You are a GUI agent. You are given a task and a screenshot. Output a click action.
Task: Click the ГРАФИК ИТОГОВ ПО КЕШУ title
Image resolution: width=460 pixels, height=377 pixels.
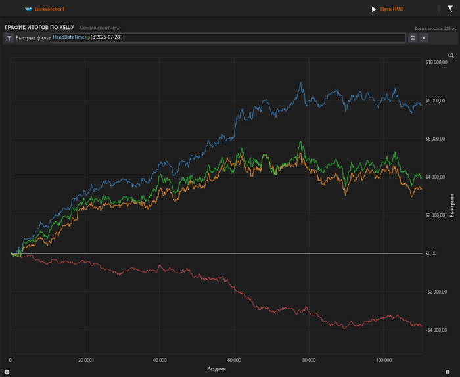(x=39, y=28)
